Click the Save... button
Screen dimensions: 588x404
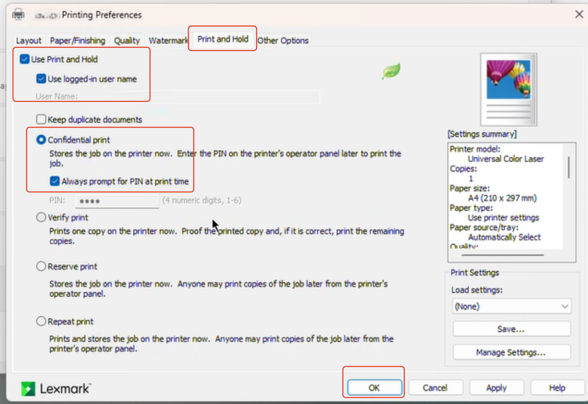coord(512,329)
